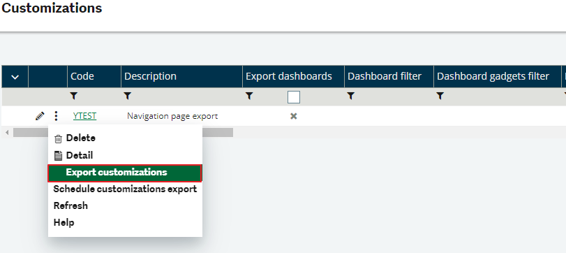
Task: Click the Customizations page title
Action: (x=52, y=8)
